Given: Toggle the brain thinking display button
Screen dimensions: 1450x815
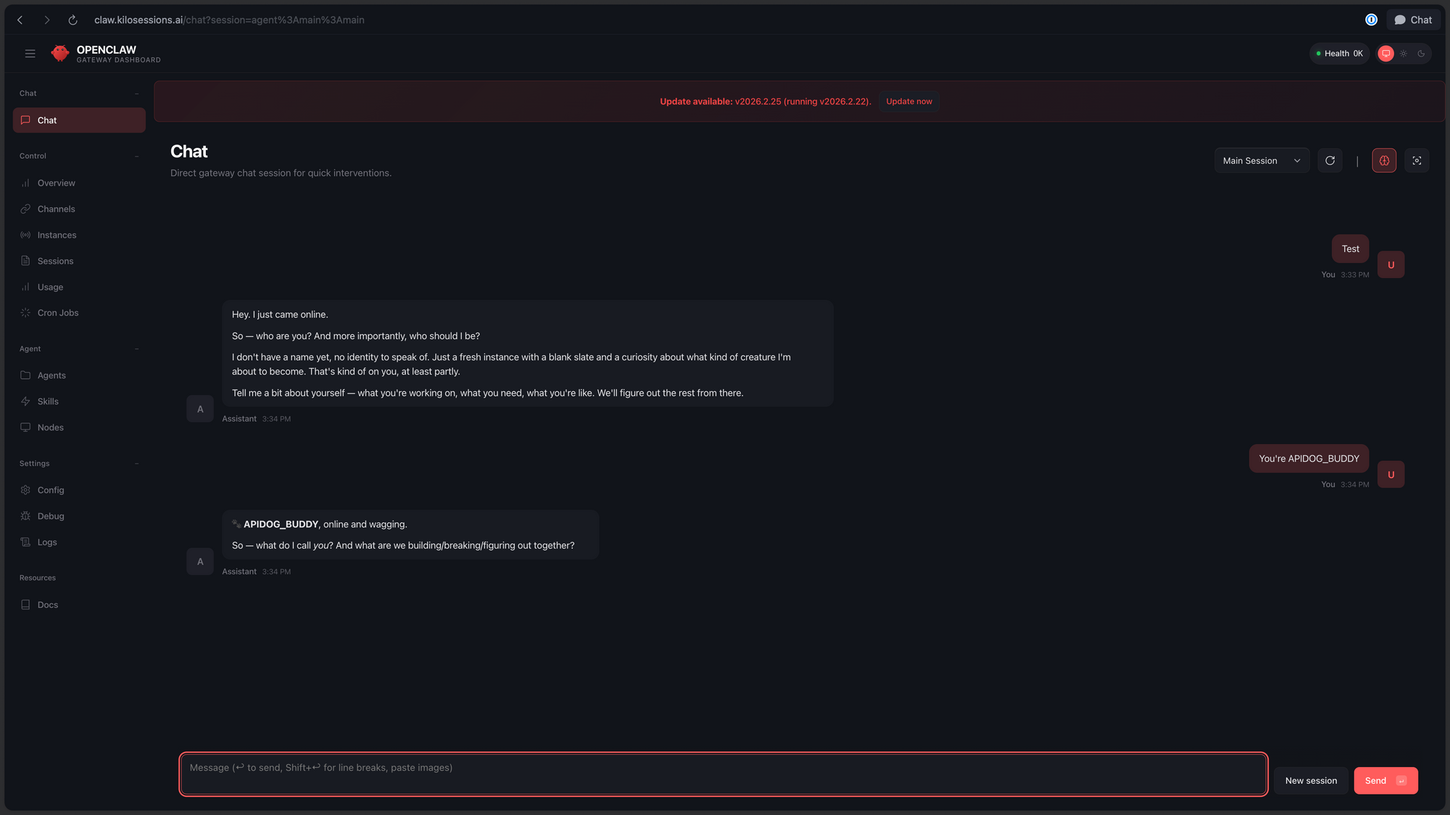Looking at the screenshot, I should click(x=1384, y=161).
